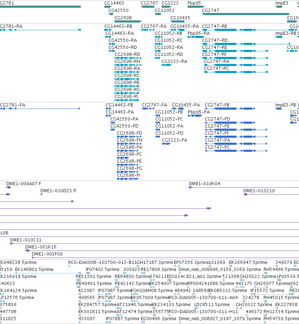Click the CG11052 gene label
The width and height of the screenshot is (299, 324).
click(x=164, y=10)
